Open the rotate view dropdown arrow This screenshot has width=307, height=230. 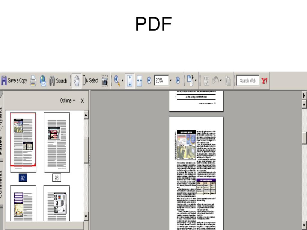[x=196, y=80]
